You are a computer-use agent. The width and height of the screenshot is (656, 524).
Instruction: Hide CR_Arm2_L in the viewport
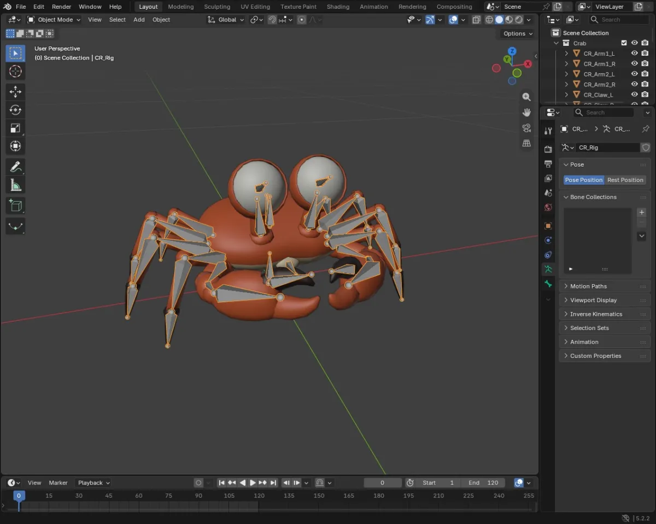click(635, 74)
